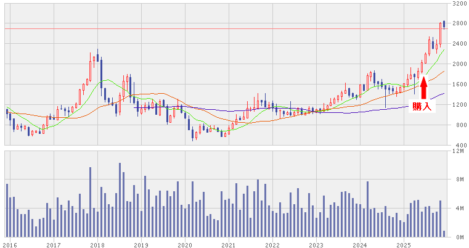Select the 2022 year marker
This screenshot has width=469, height=248.
tap(272, 244)
